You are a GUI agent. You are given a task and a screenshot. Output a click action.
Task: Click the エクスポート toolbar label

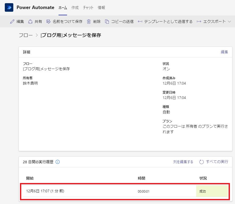(x=214, y=22)
